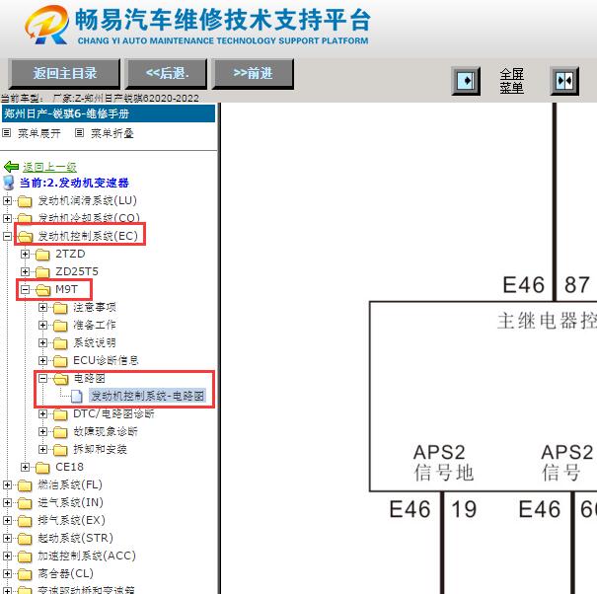Click the APS2 信号地 label in diagram
The image size is (597, 594).
point(443,463)
